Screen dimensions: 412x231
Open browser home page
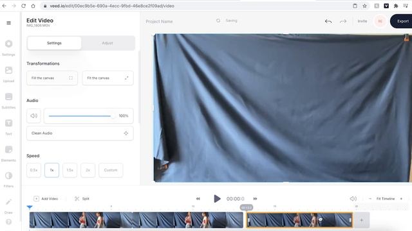33,6
